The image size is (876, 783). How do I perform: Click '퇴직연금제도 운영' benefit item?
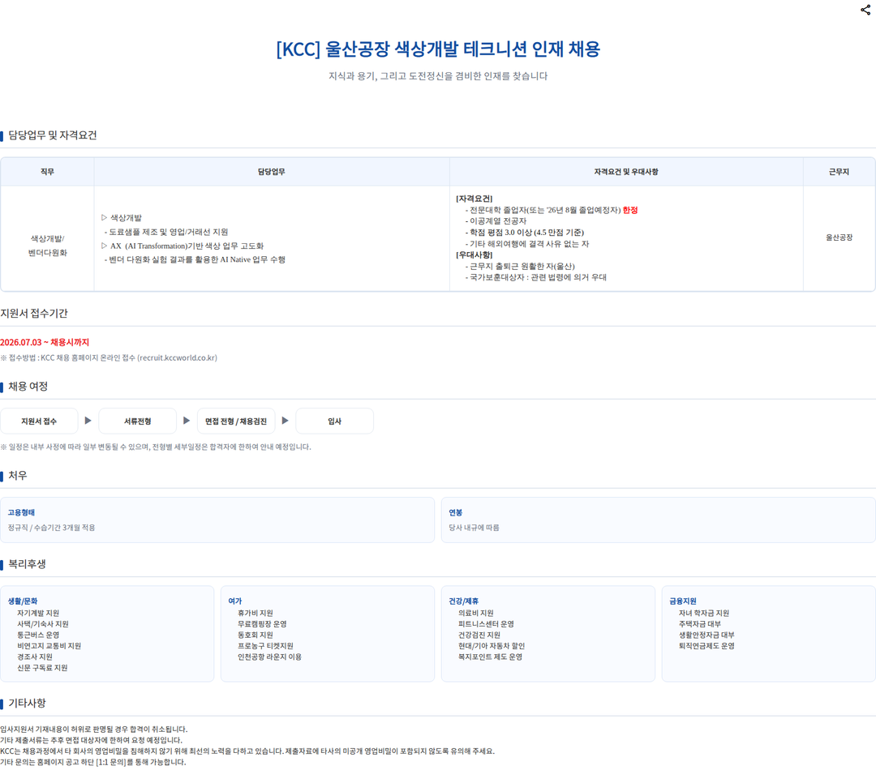point(706,646)
